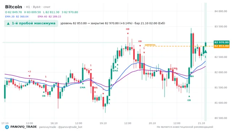The image size is (233, 131).
Task: Click the 82 000.00 price axis label
Action: pyautogui.click(x=221, y=72)
